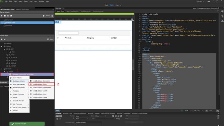This screenshot has width=224, height=126.
Task: Delete selected server action with X icon
Action: click(x=8, y=16)
